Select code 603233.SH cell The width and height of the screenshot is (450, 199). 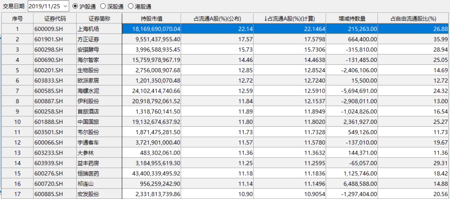55,152
